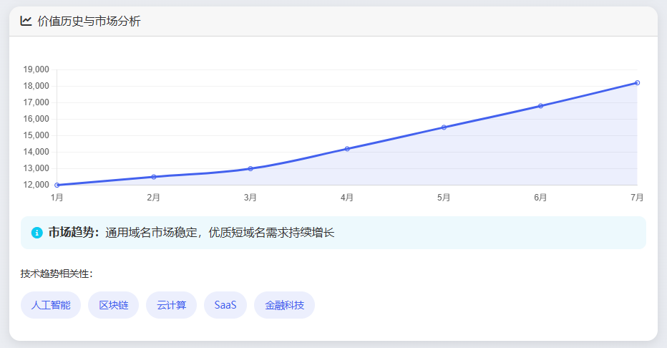Screen dimensions: 667x348
Task: Select the 区块链 tag
Action: coord(114,305)
